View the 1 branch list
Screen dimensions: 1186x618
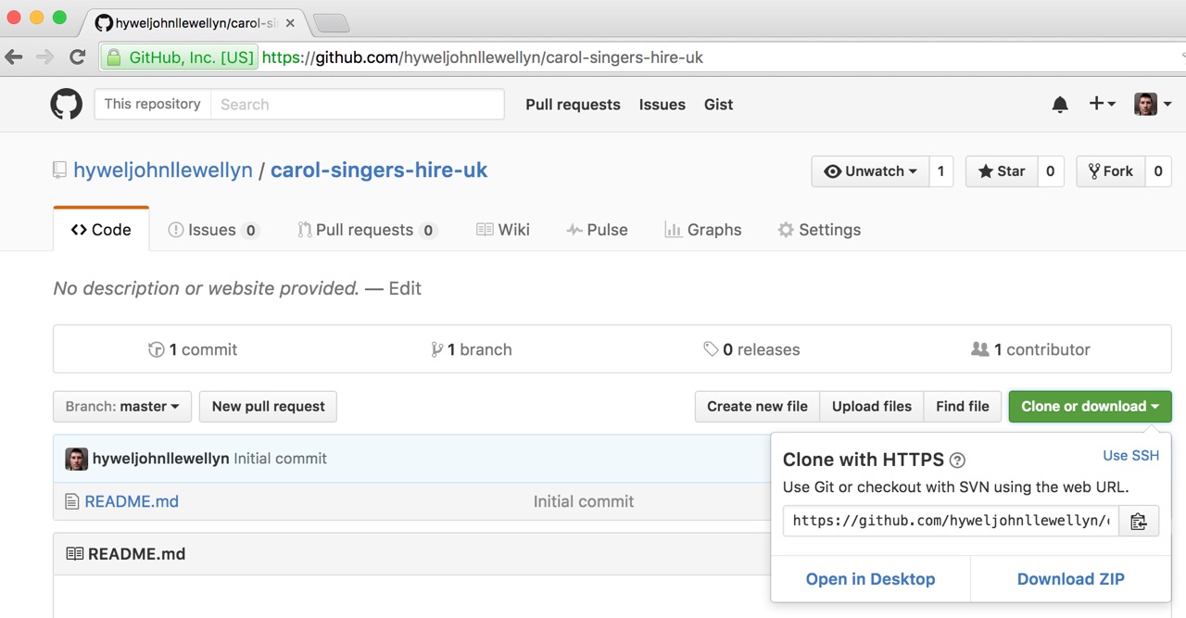pos(472,349)
